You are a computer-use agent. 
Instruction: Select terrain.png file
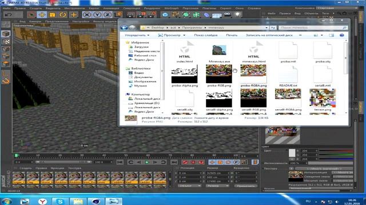pyautogui.click(x=323, y=100)
